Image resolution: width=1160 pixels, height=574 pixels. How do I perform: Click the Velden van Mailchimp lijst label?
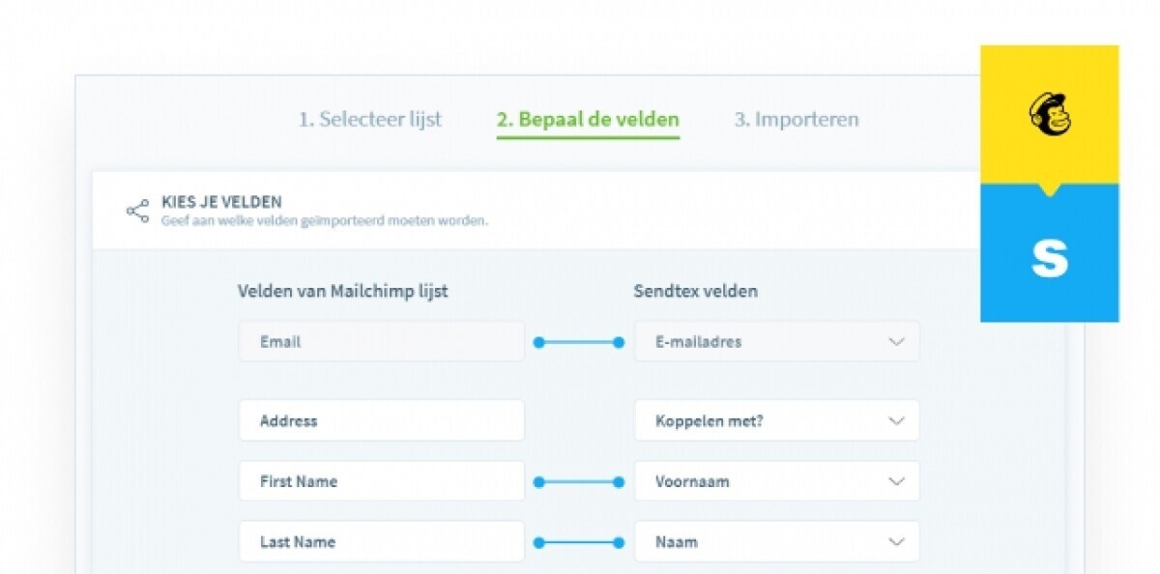pyautogui.click(x=342, y=291)
